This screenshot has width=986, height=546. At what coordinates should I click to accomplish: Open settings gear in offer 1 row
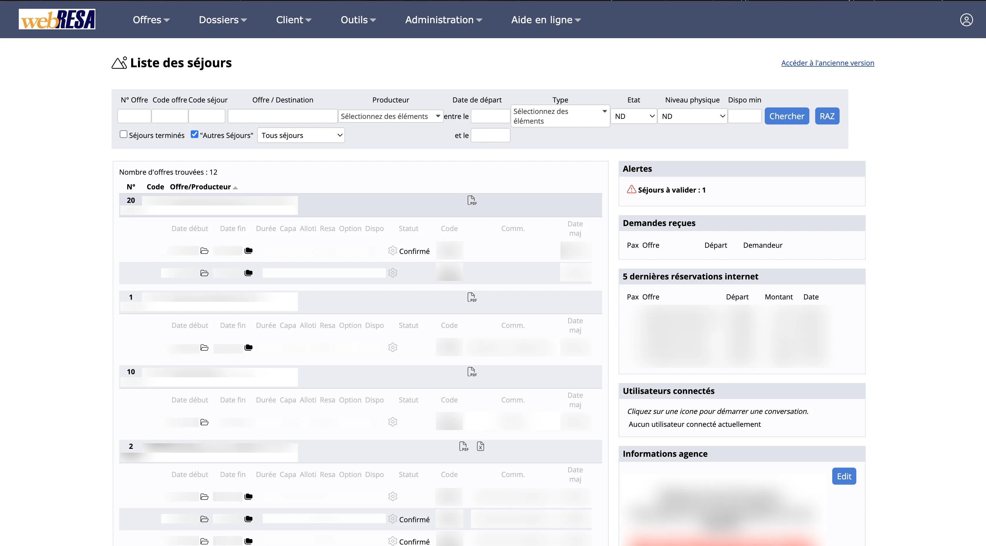point(392,347)
